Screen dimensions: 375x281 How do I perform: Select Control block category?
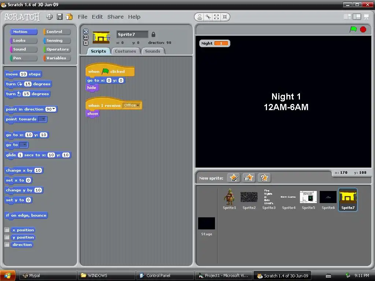click(x=57, y=31)
